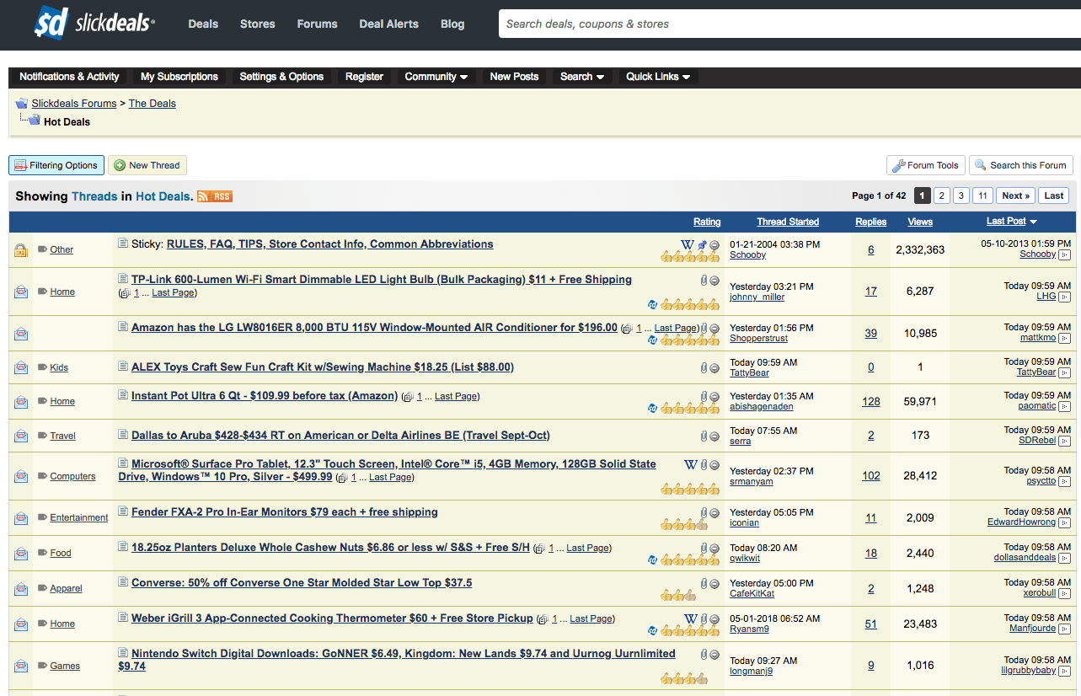The height and width of the screenshot is (696, 1081).
Task: Click the multi-page icon after Instant Pot title
Action: pyautogui.click(x=408, y=397)
